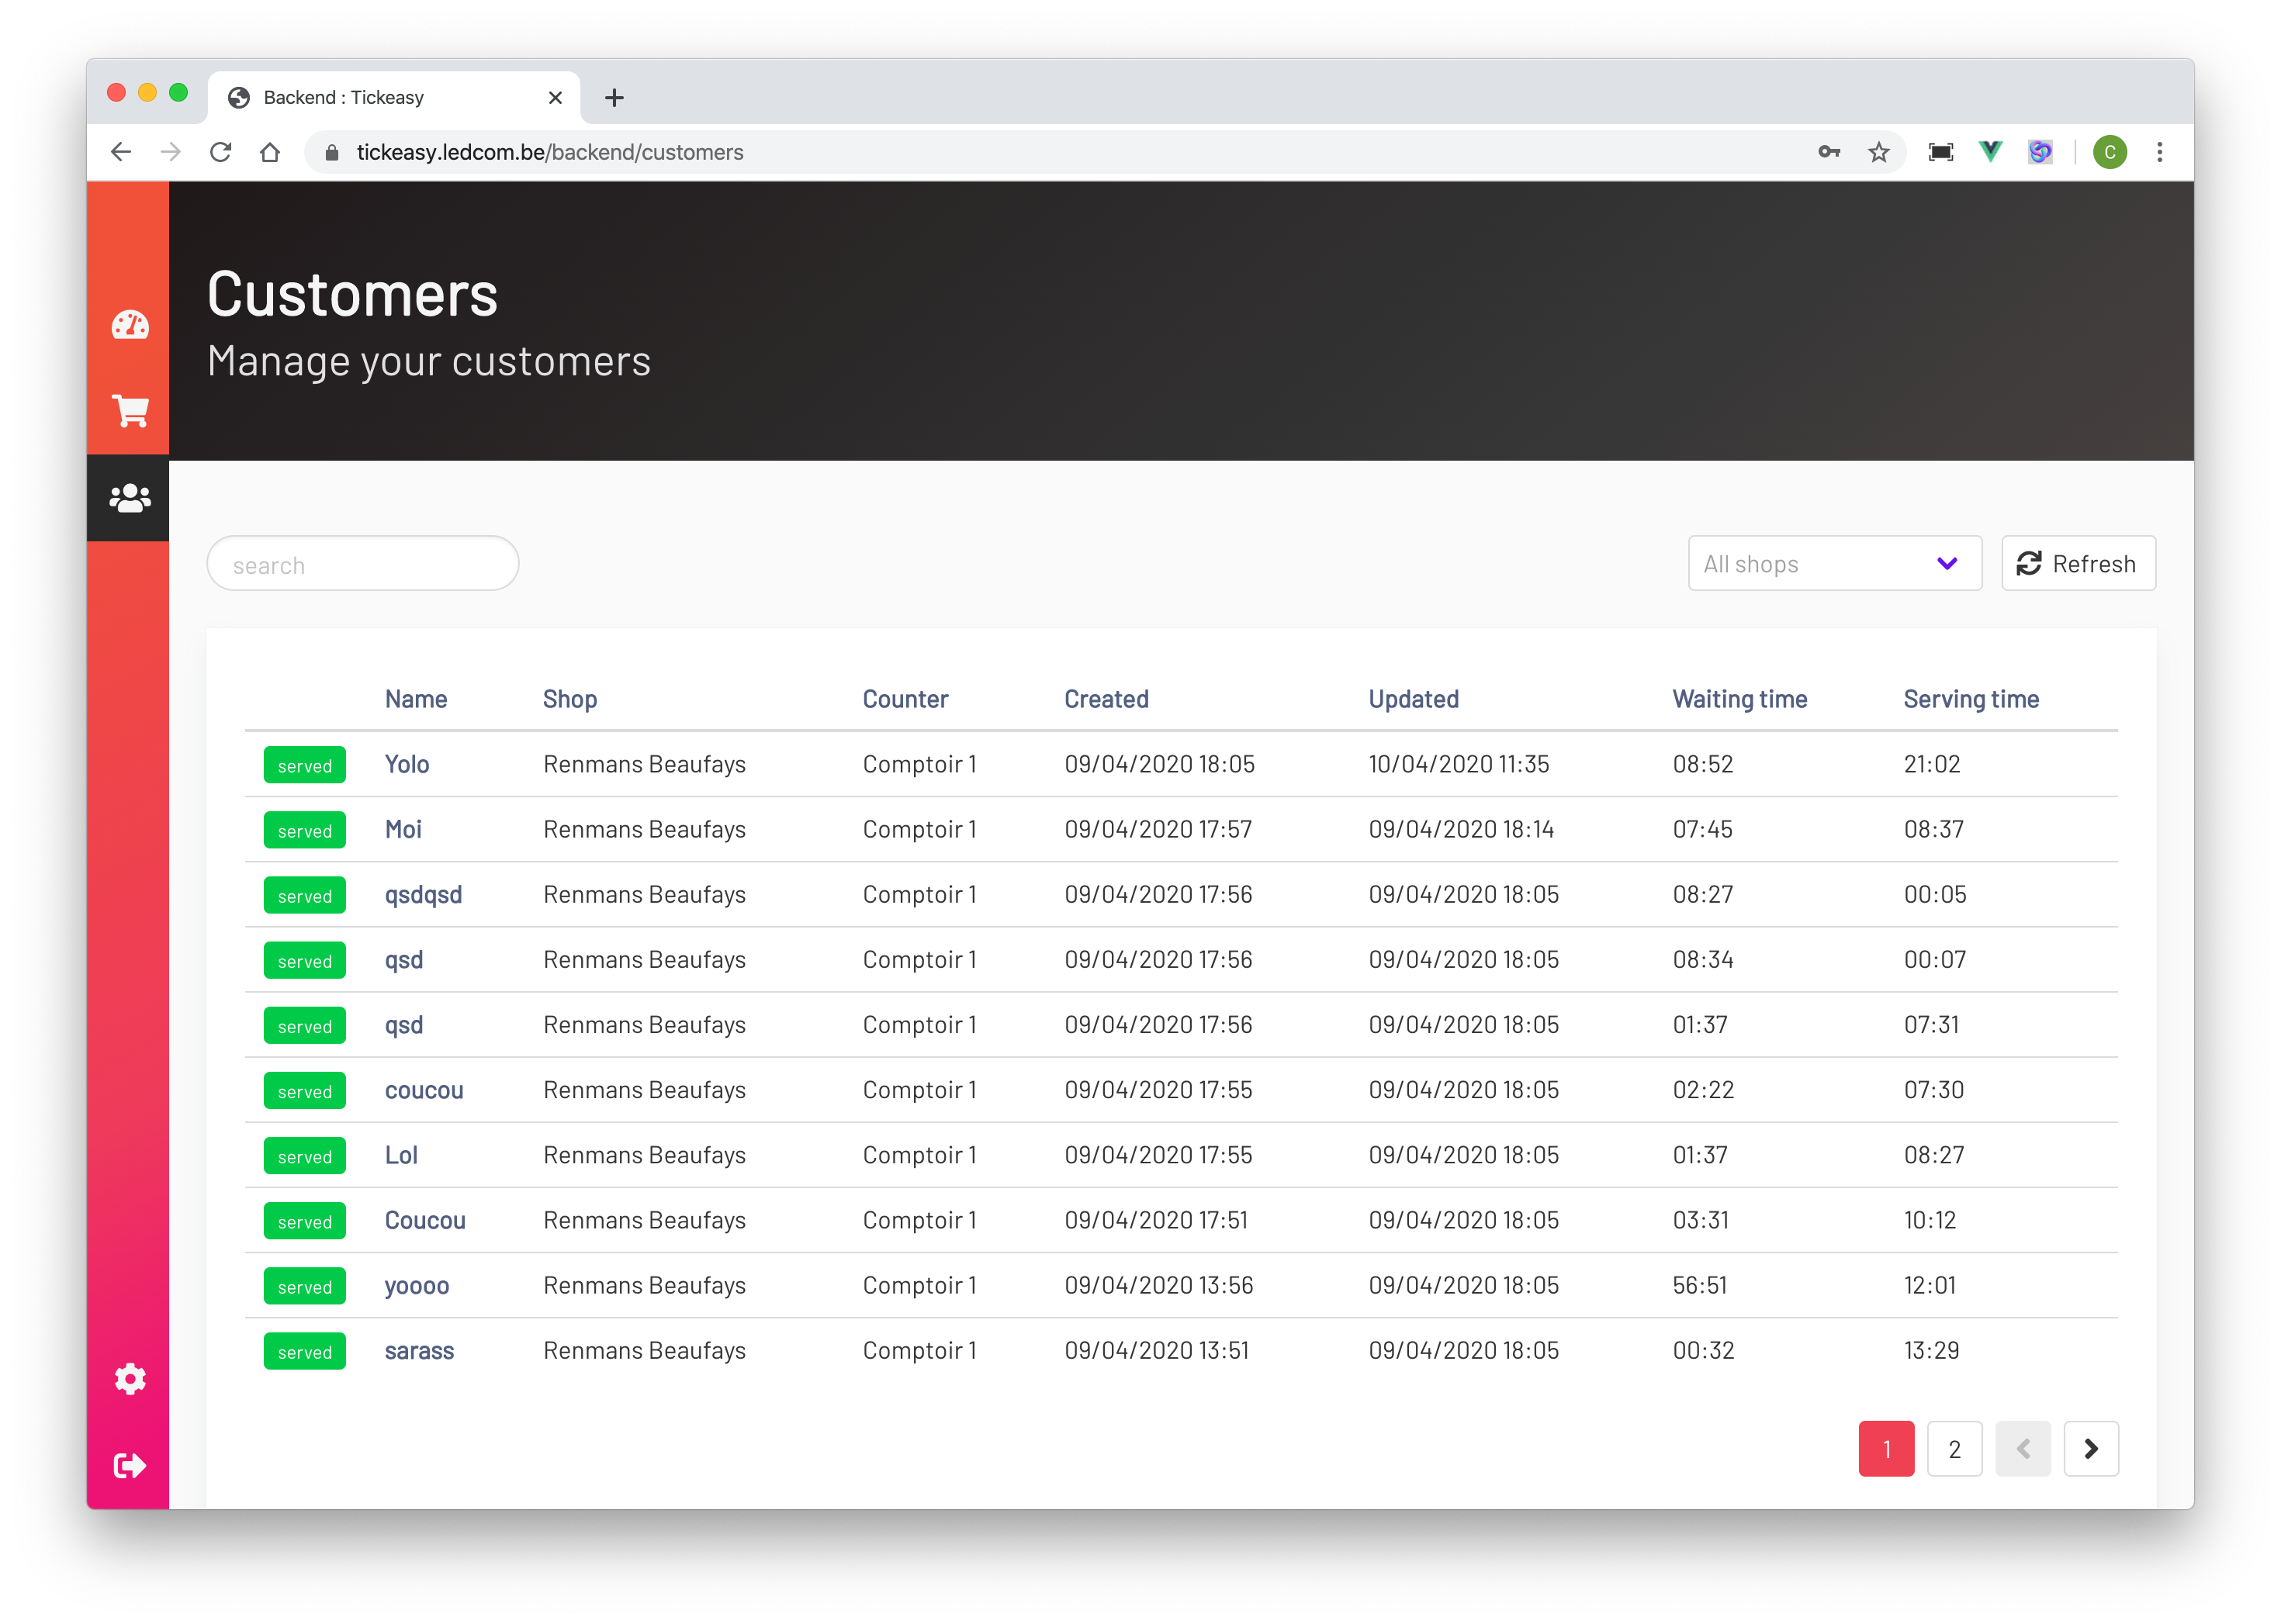Go to browser home icon
The height and width of the screenshot is (1624, 2281).
(270, 152)
